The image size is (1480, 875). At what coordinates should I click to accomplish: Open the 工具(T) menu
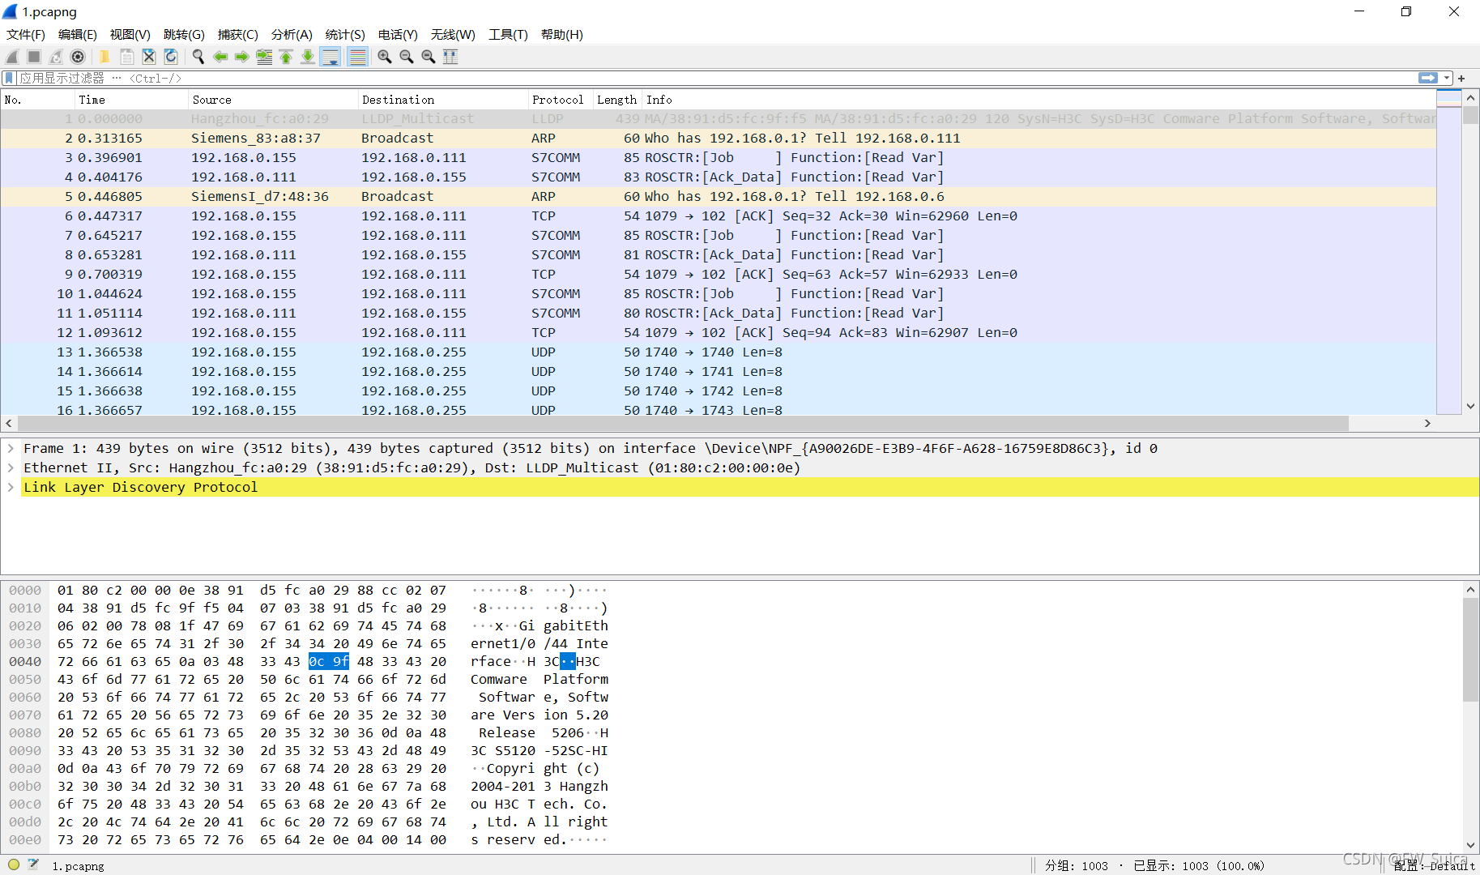pos(508,34)
